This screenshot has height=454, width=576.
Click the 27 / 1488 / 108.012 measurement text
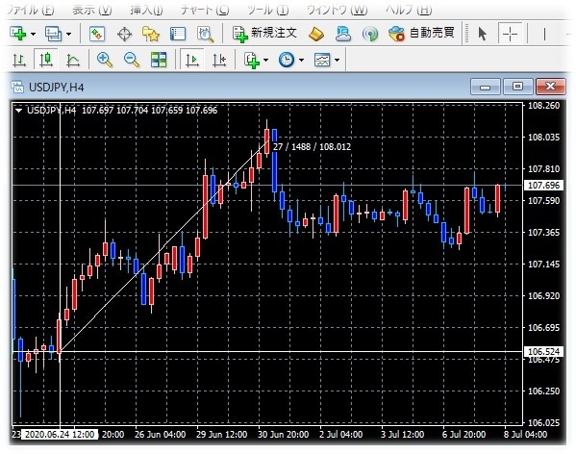(312, 147)
